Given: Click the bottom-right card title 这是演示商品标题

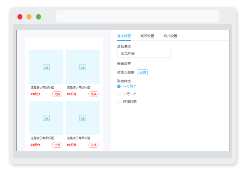Looking at the screenshot, I should tap(78, 138).
